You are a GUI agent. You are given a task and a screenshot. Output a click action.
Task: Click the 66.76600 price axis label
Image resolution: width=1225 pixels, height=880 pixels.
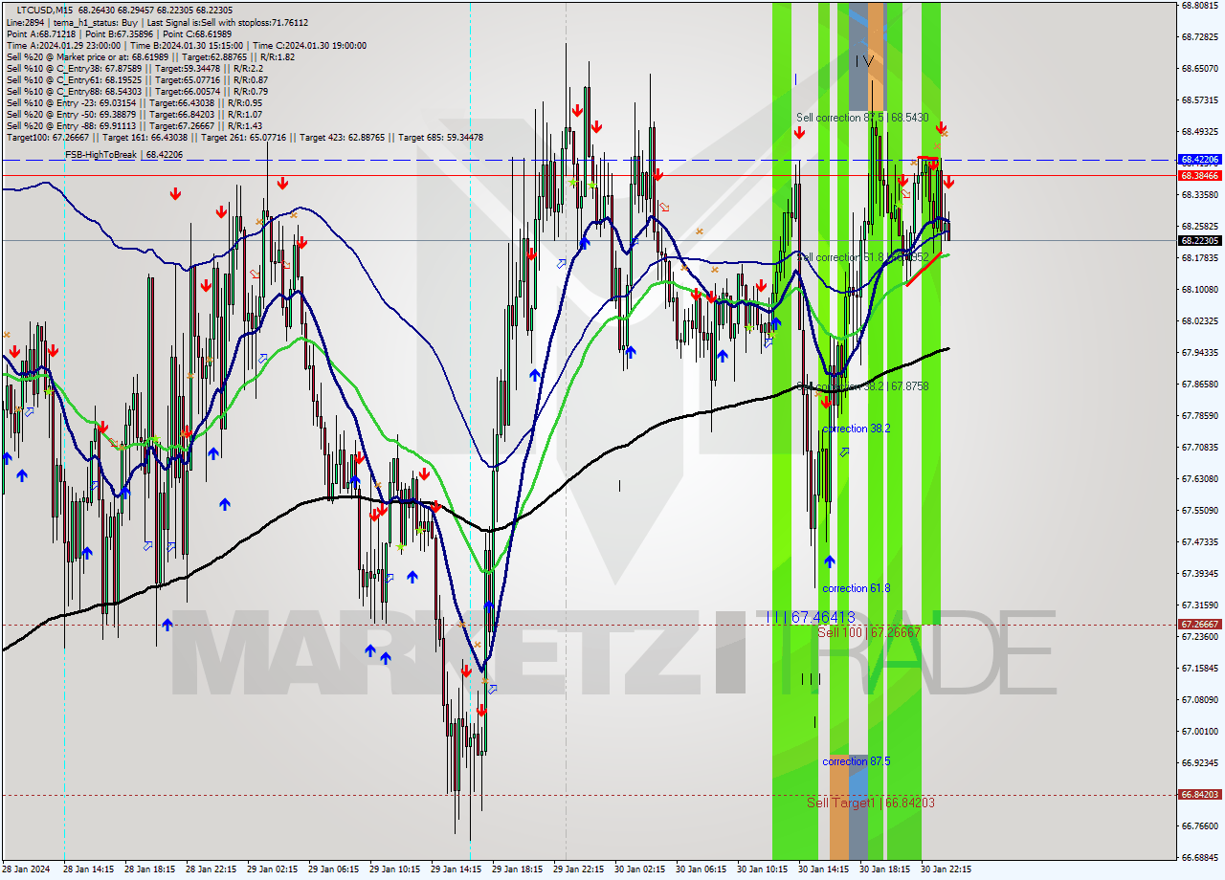pos(1200,825)
